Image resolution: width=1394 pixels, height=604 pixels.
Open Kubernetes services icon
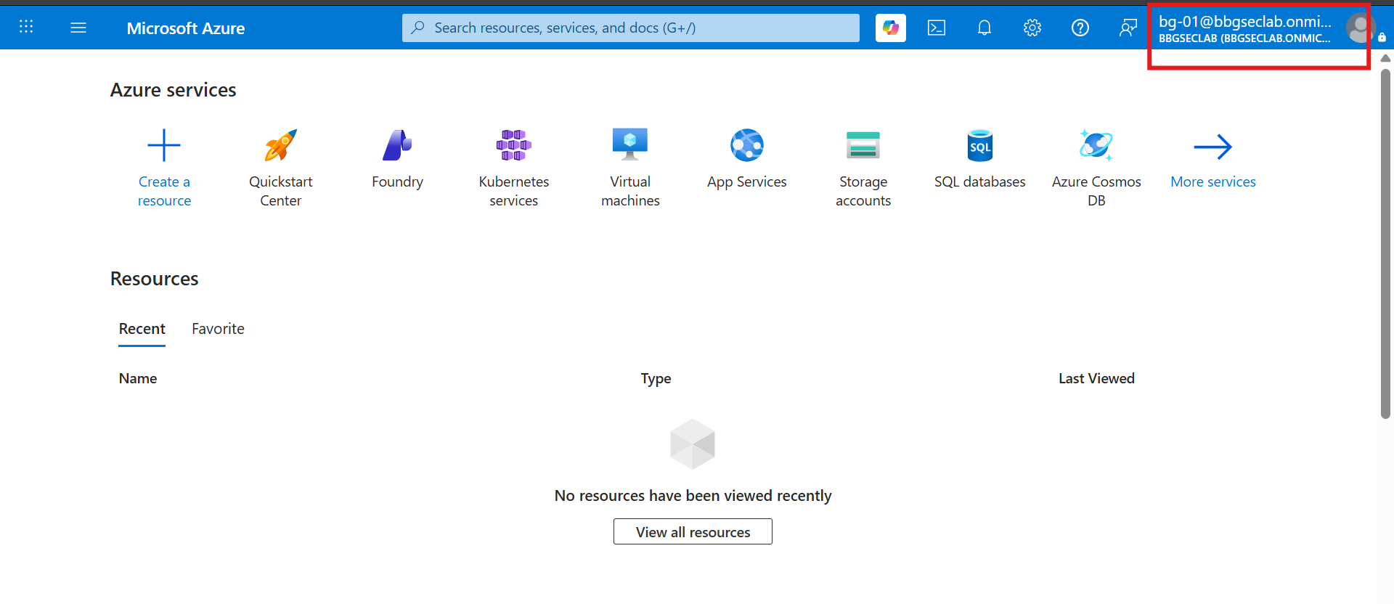click(x=514, y=145)
